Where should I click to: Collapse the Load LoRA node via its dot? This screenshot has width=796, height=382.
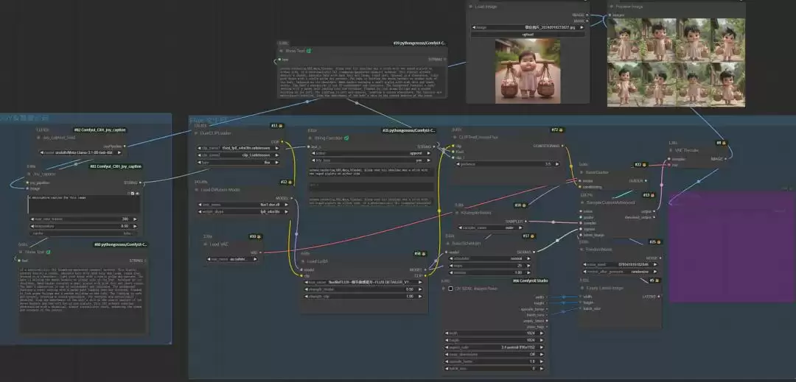pos(304,261)
